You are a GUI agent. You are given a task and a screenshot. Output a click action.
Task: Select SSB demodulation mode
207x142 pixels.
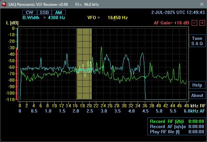pos(44,12)
